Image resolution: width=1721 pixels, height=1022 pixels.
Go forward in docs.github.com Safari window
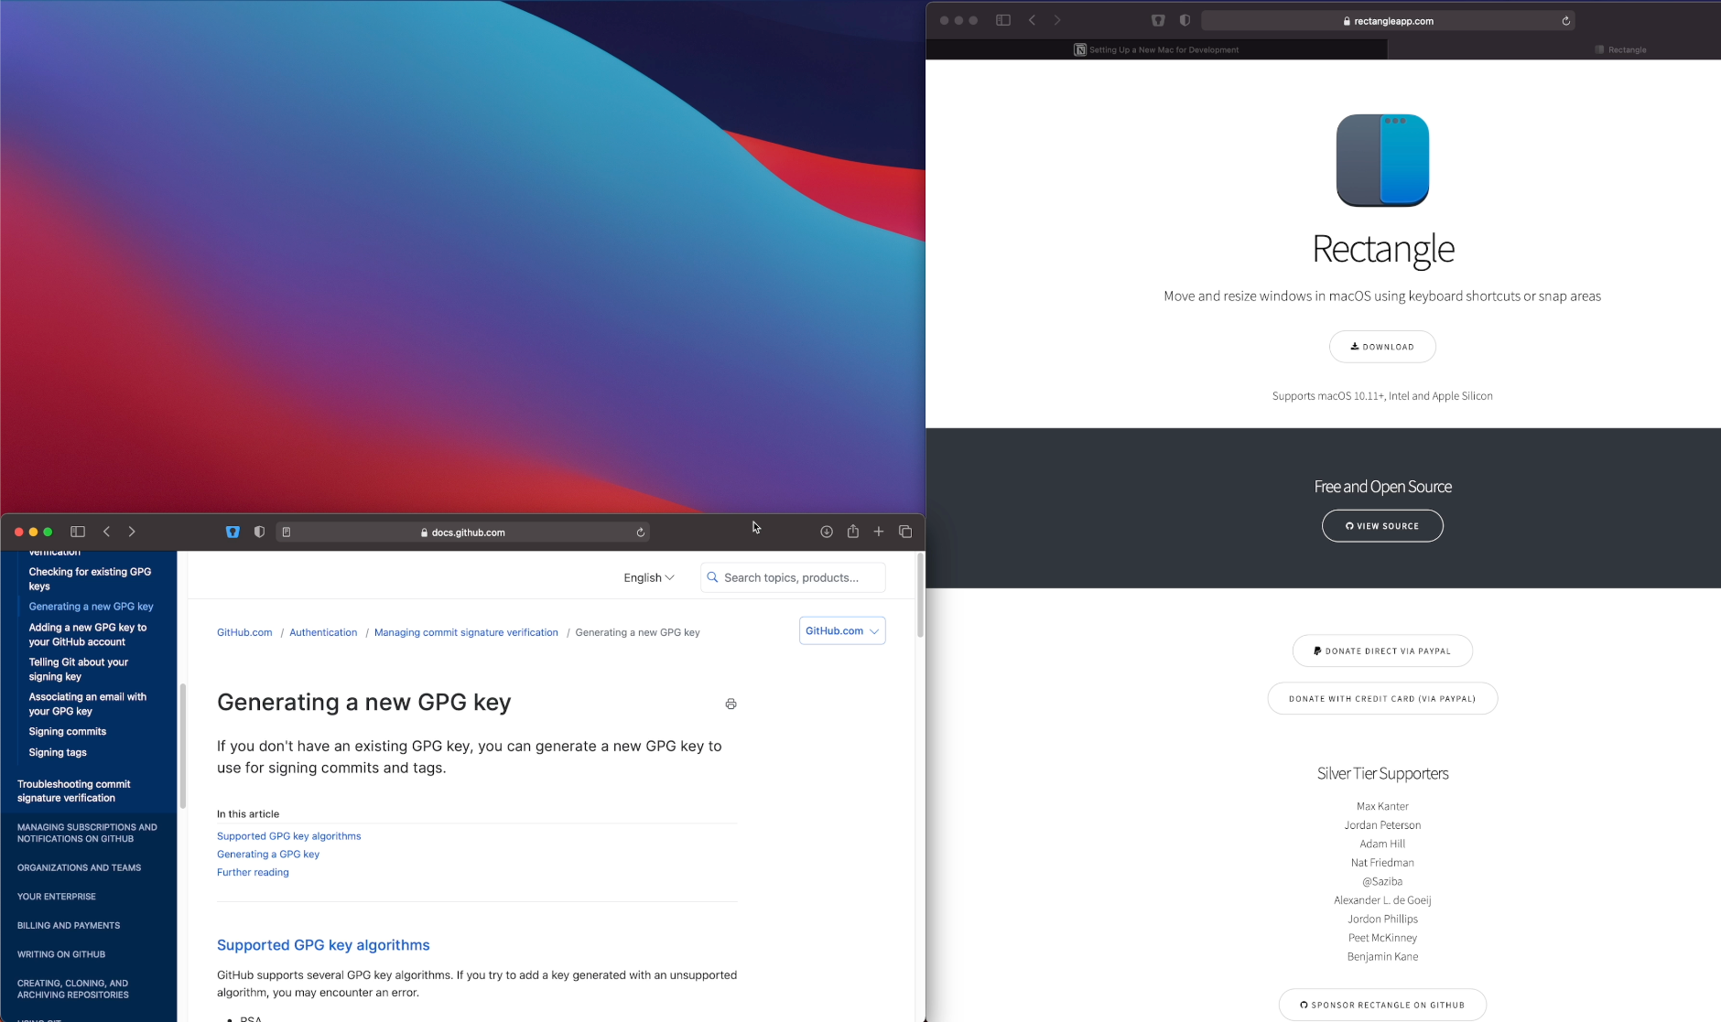tap(132, 532)
